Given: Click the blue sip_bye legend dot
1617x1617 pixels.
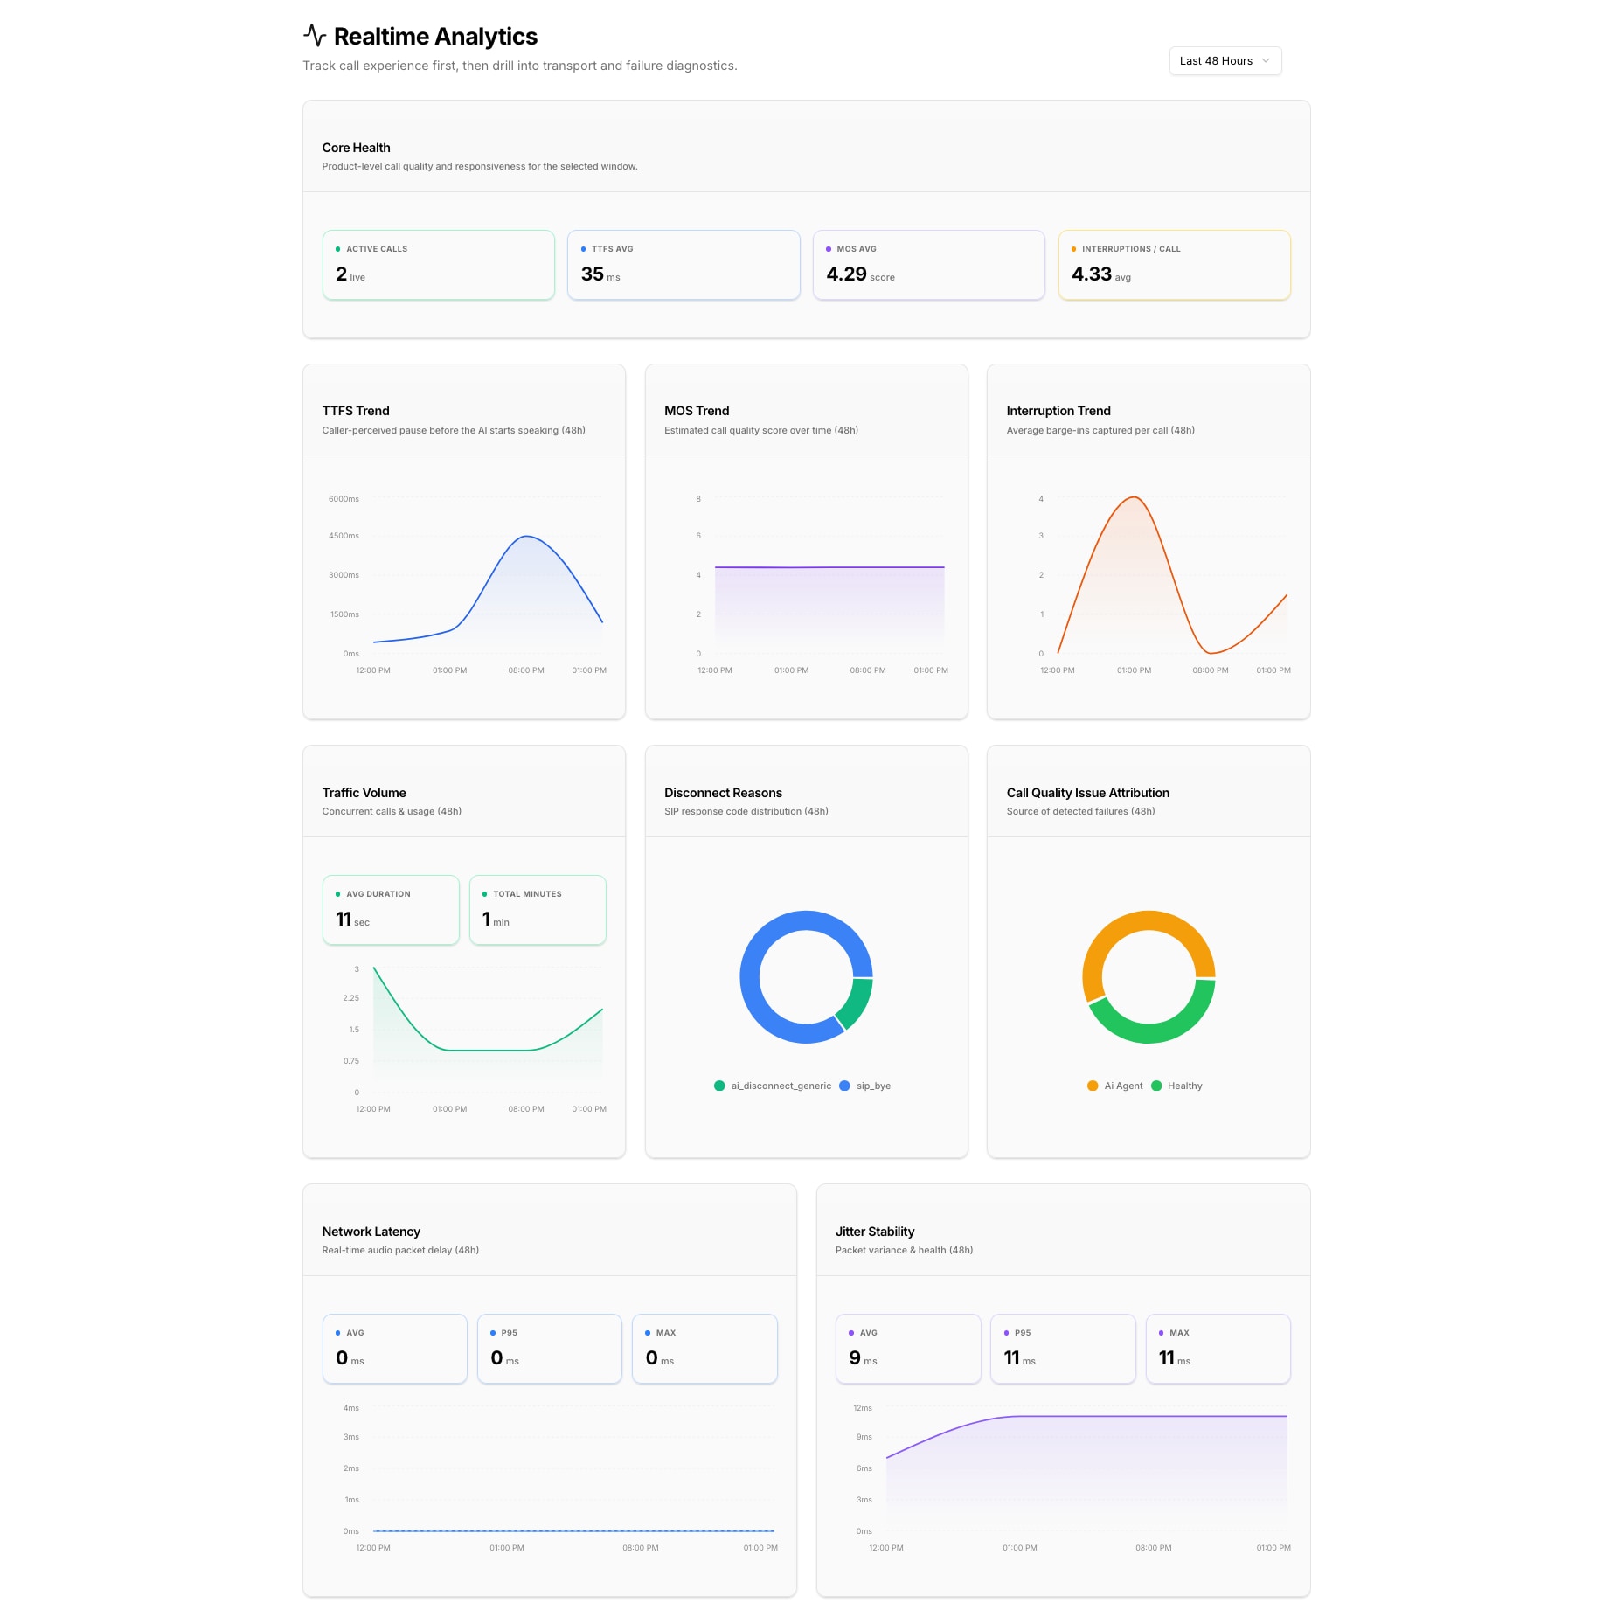Looking at the screenshot, I should click(x=844, y=1086).
